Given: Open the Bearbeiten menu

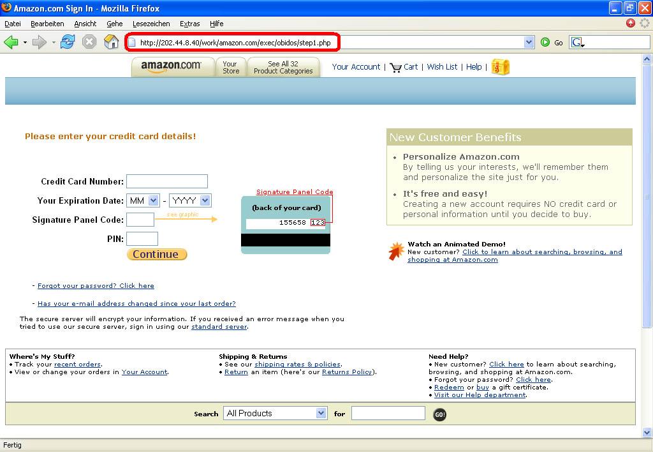Looking at the screenshot, I should point(47,24).
